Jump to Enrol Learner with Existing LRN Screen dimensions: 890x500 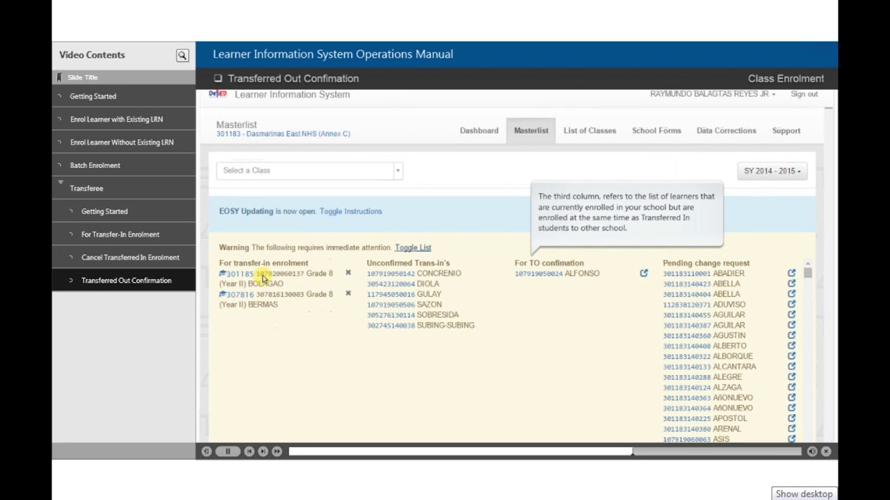tap(116, 119)
